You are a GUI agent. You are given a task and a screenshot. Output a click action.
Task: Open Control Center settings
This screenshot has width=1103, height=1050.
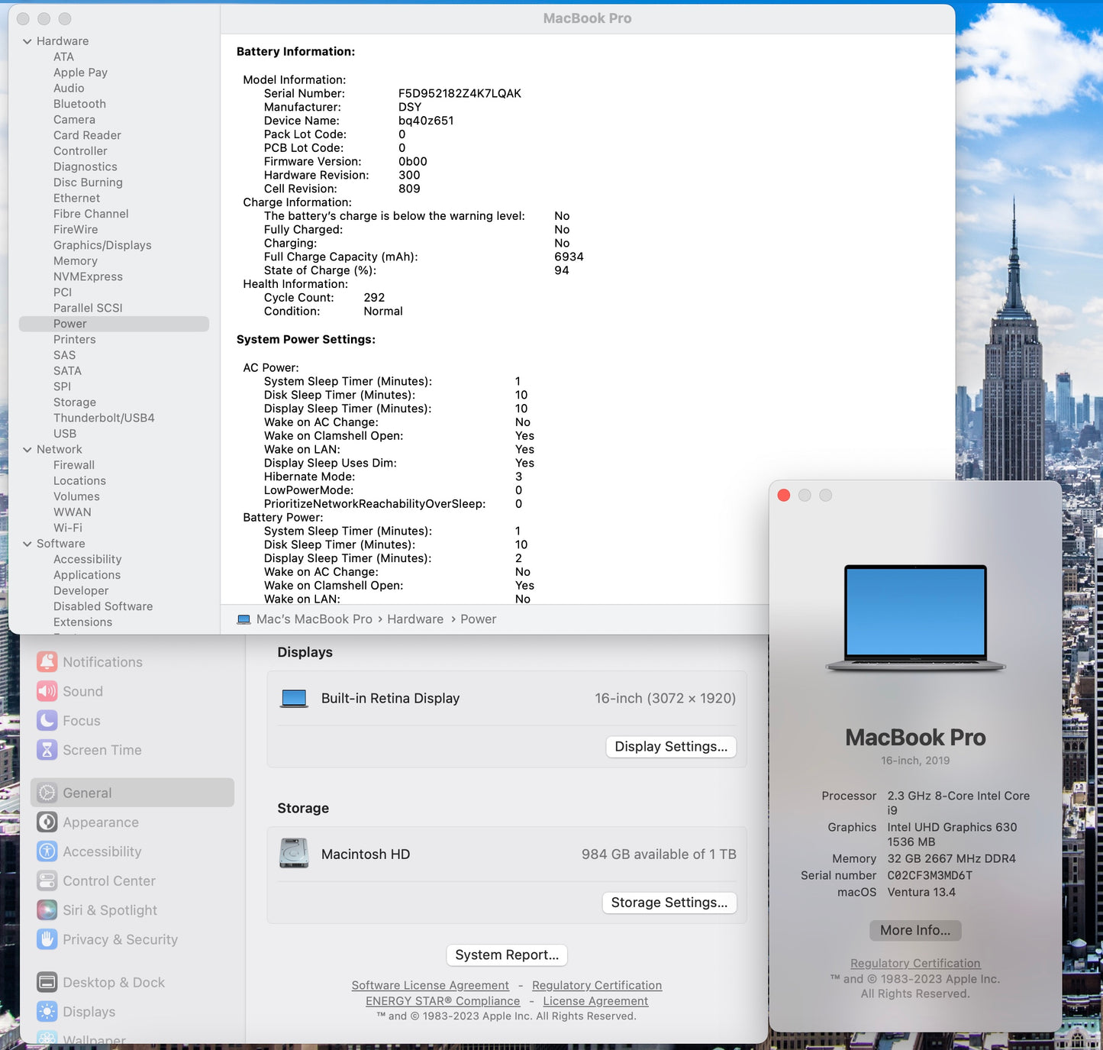tap(108, 880)
